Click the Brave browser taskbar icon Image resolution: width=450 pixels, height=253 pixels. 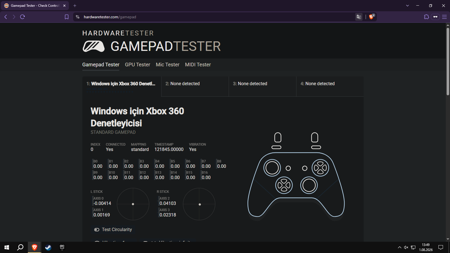click(x=35, y=247)
